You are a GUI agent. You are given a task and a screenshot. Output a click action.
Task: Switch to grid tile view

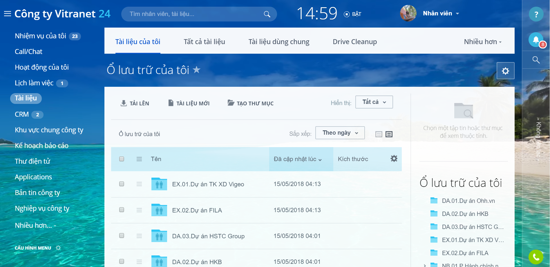click(379, 134)
